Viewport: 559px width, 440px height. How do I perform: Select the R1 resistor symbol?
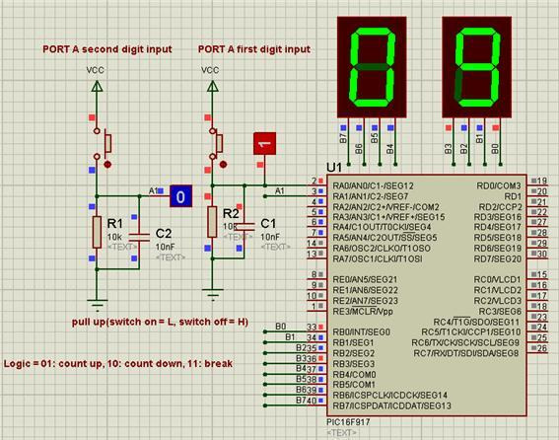click(x=97, y=232)
